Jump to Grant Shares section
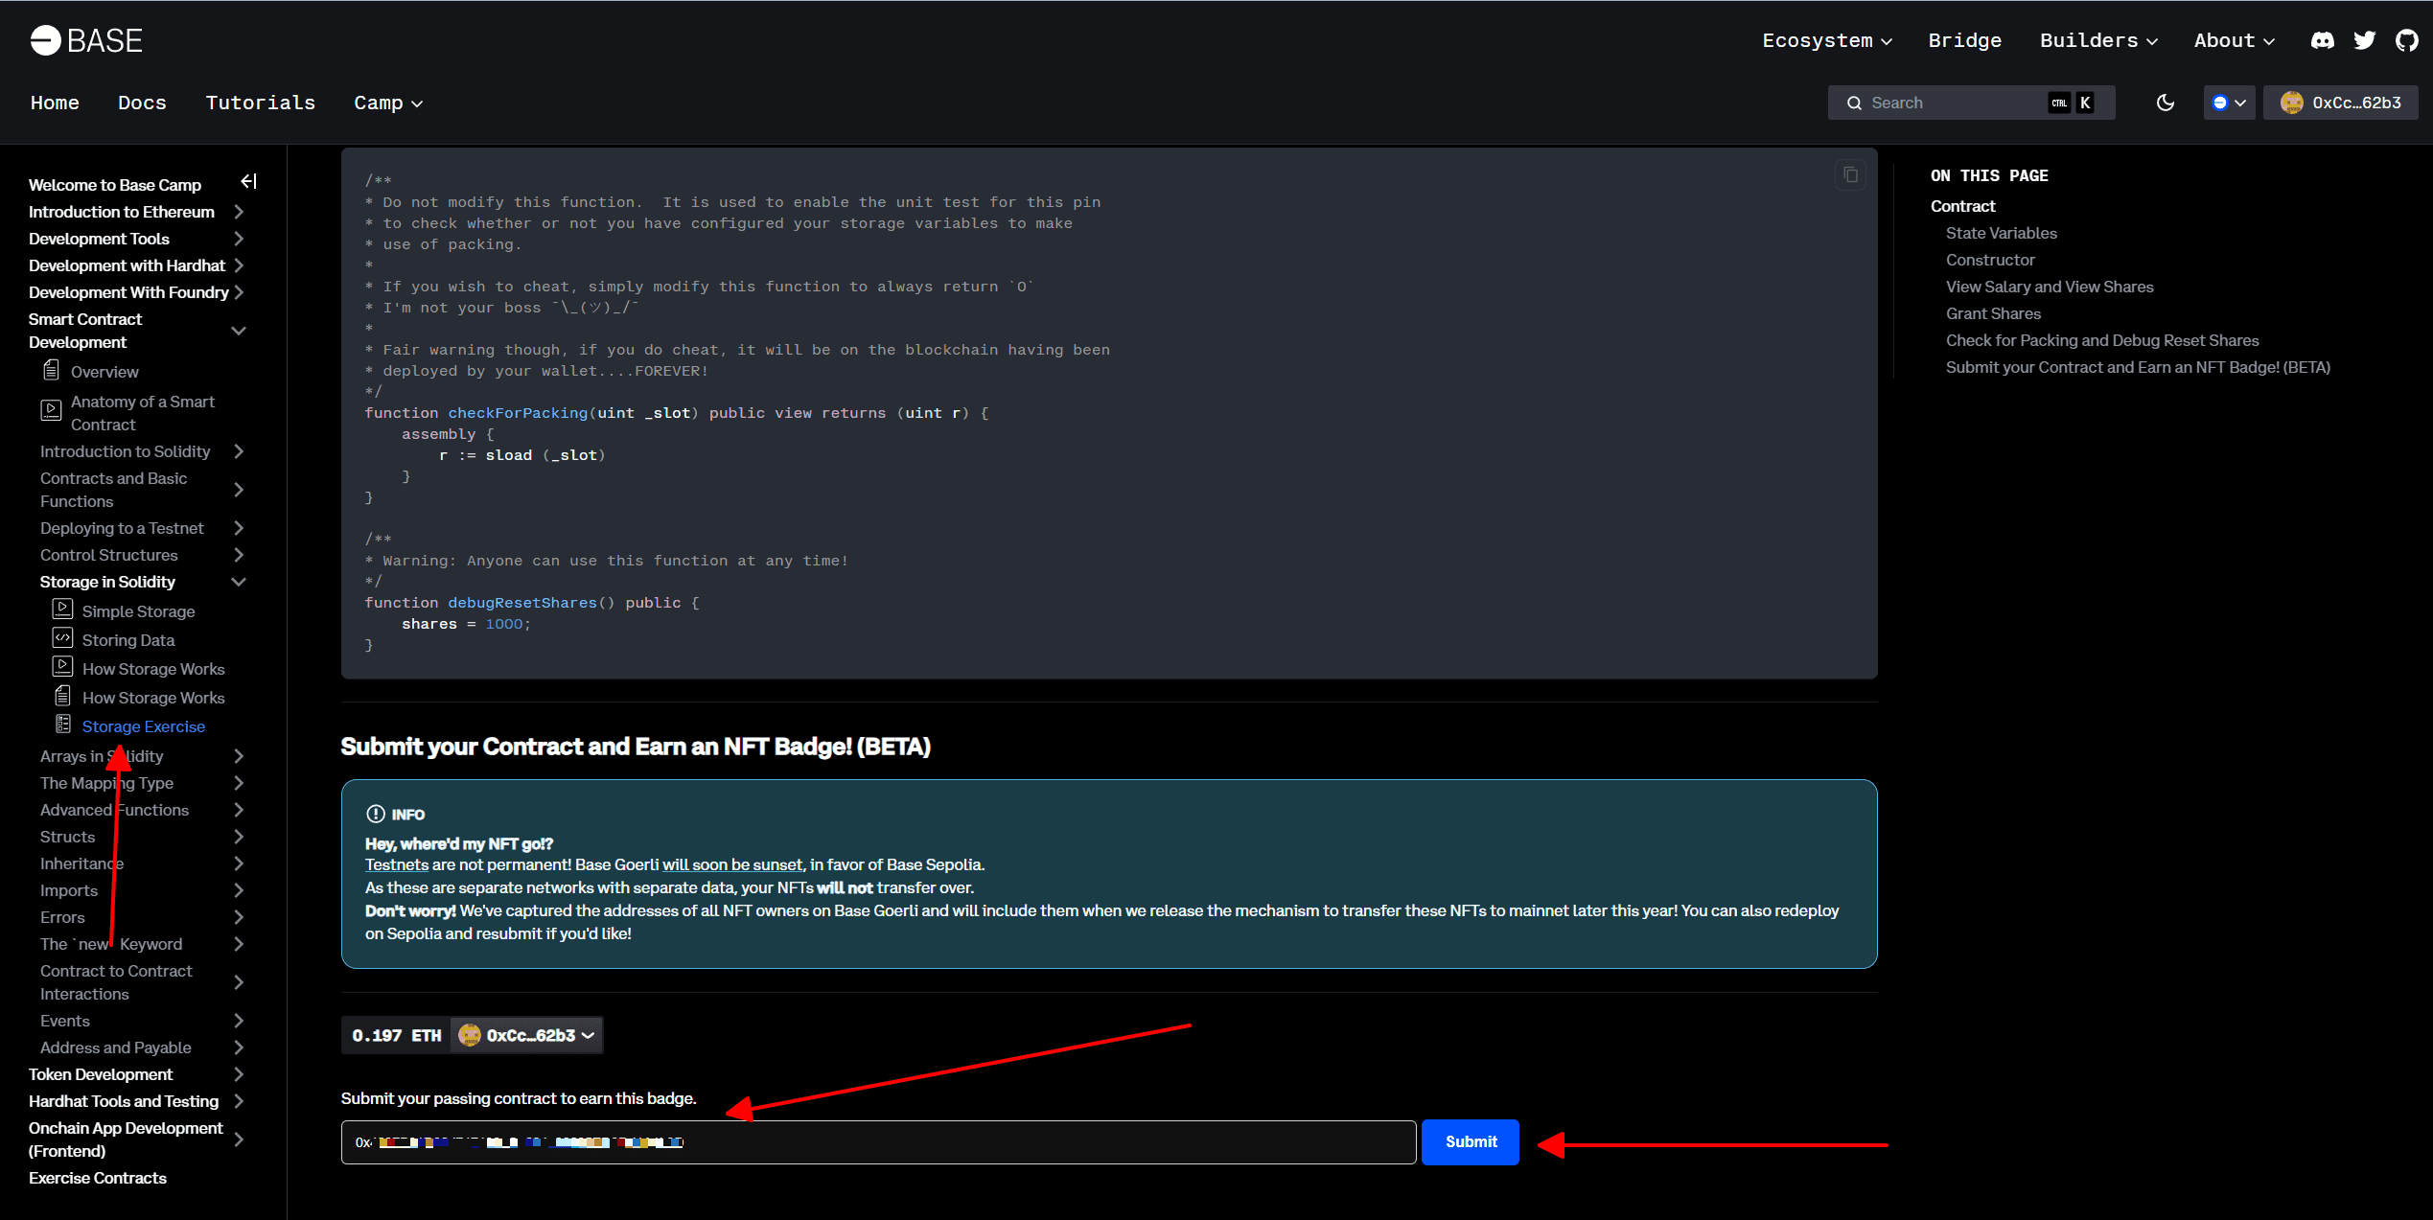The height and width of the screenshot is (1220, 2433). point(1993,313)
